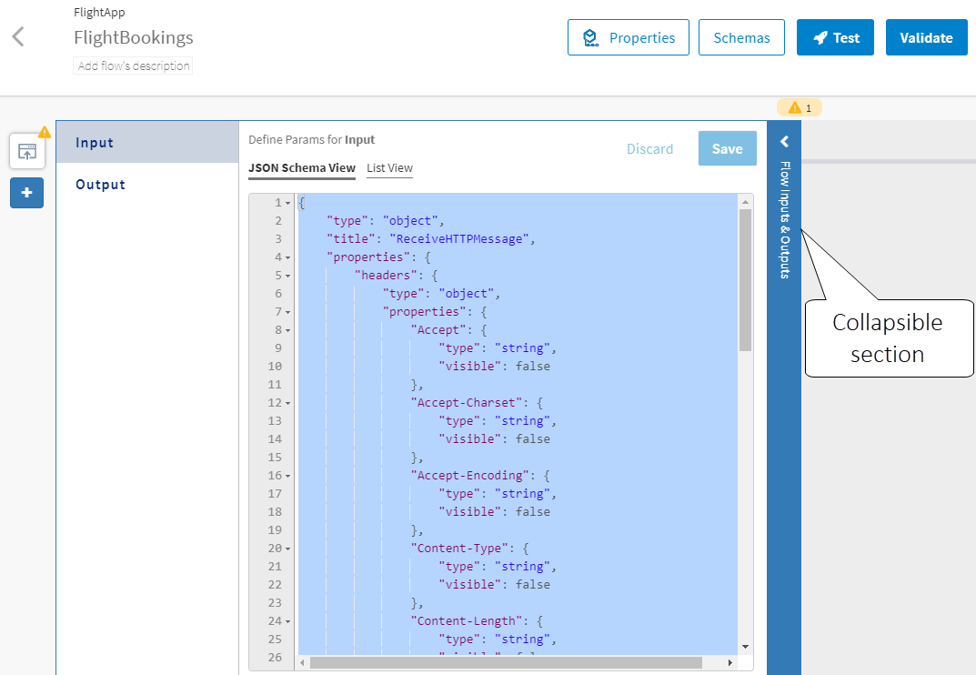Click the warning badge showing 1
This screenshot has width=976, height=675.
(799, 107)
